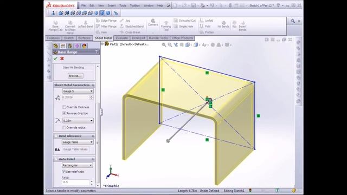Open the ConfigurationManager tab icon
The width and height of the screenshot is (347, 195).
click(x=70, y=45)
